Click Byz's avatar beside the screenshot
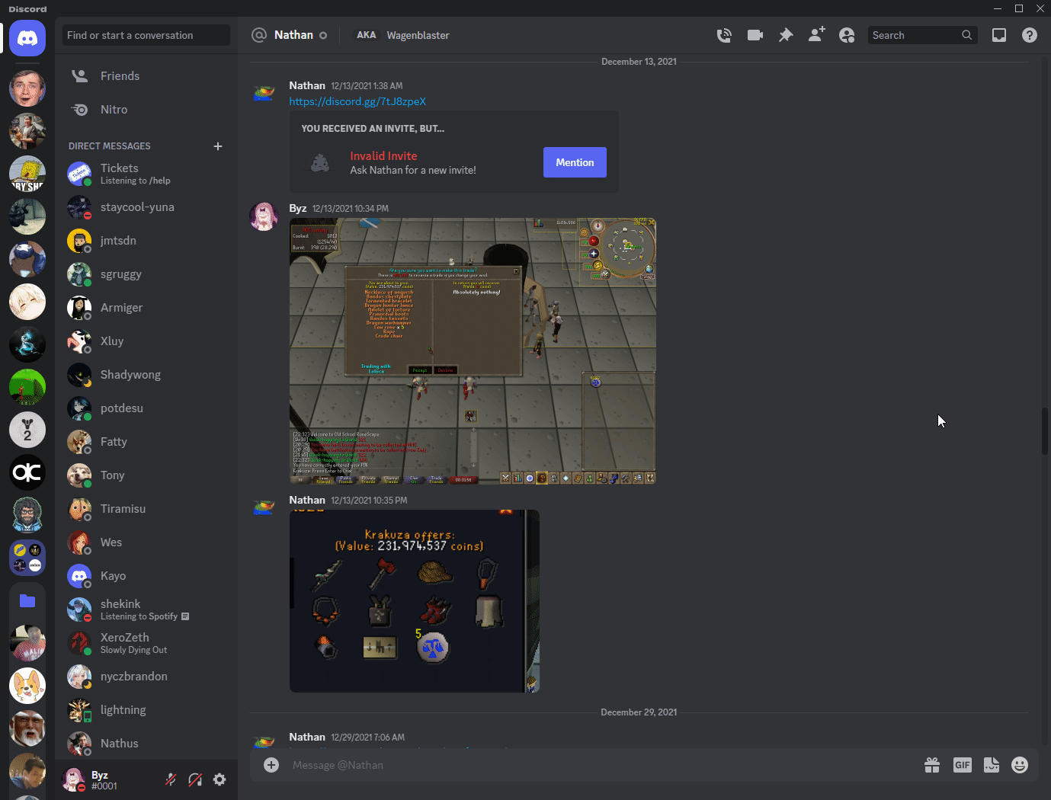The image size is (1051, 800). [264, 216]
